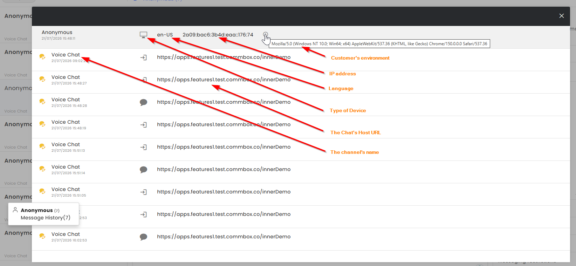Click the innerDemo URL in the row beside the Message History popup
The height and width of the screenshot is (266, 576).
click(x=224, y=214)
